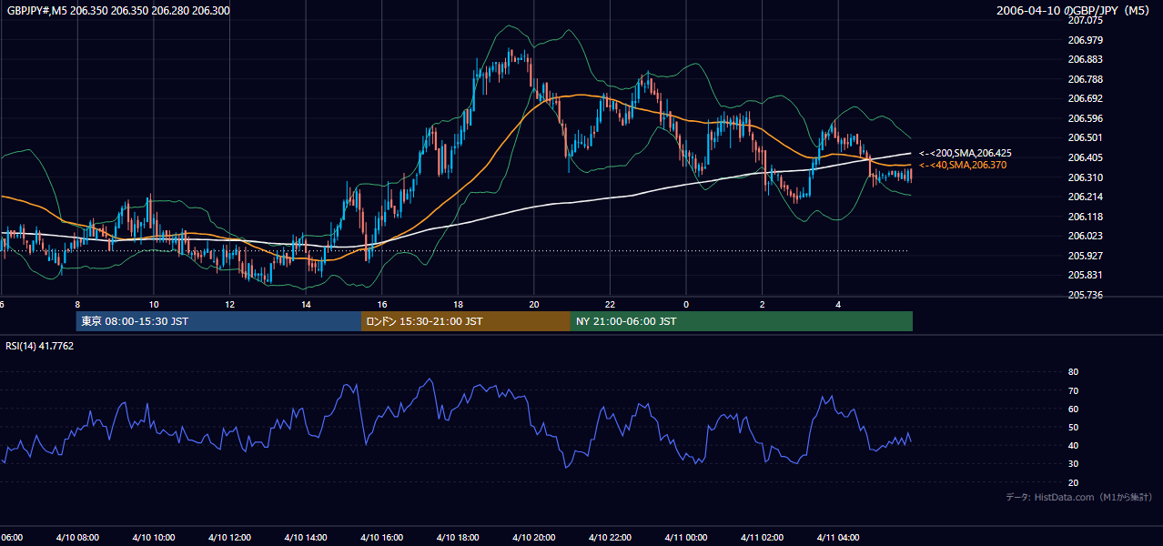Viewport: 1163px width, 546px height.
Task: Click the 4/11 00:00 date axis label
Action: 686,538
